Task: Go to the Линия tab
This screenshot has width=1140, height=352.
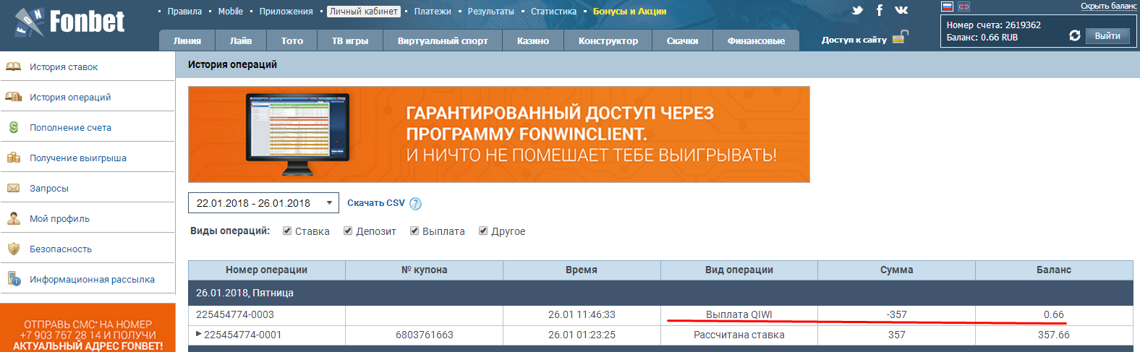Action: coord(187,40)
